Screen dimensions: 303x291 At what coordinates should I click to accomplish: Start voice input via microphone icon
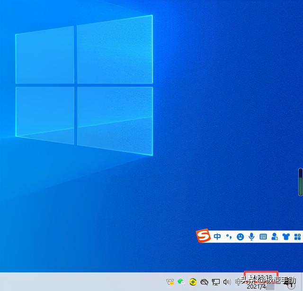coord(251,236)
